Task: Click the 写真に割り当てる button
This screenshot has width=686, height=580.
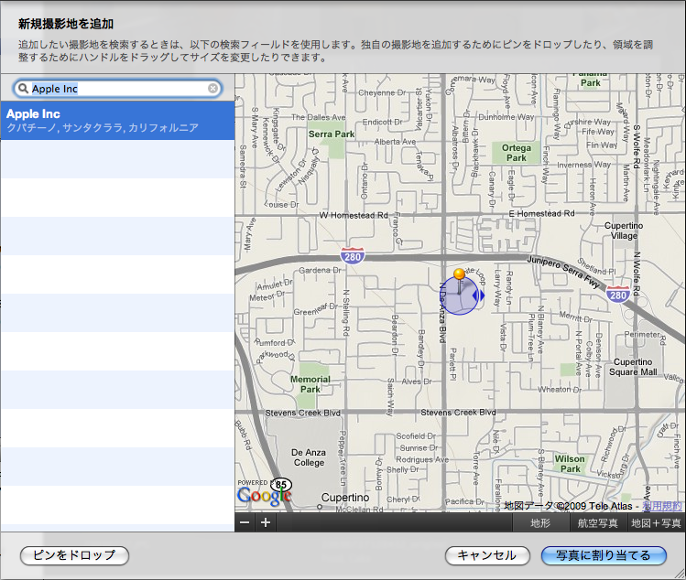Action: (604, 555)
